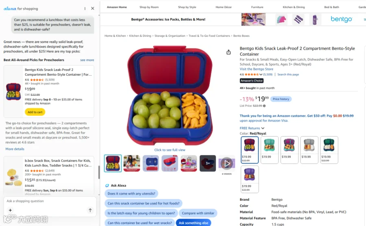
Task: Expand the star ratings dropdown chevron
Action: coord(261,75)
